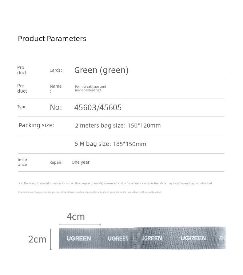Click the second UGREEN logo on strap
This screenshot has width=243, height=275.
click(118, 239)
